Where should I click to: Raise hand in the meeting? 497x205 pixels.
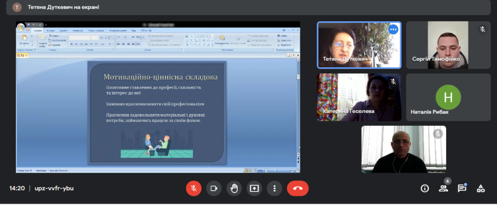[x=234, y=189]
